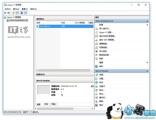Viewport: 156px width, 120px height.
Task: Open the 文件(F) menu
Action: click(x=8, y=9)
